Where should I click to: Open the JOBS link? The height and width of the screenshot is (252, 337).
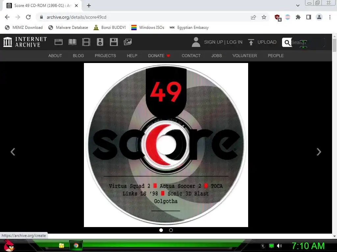click(217, 56)
